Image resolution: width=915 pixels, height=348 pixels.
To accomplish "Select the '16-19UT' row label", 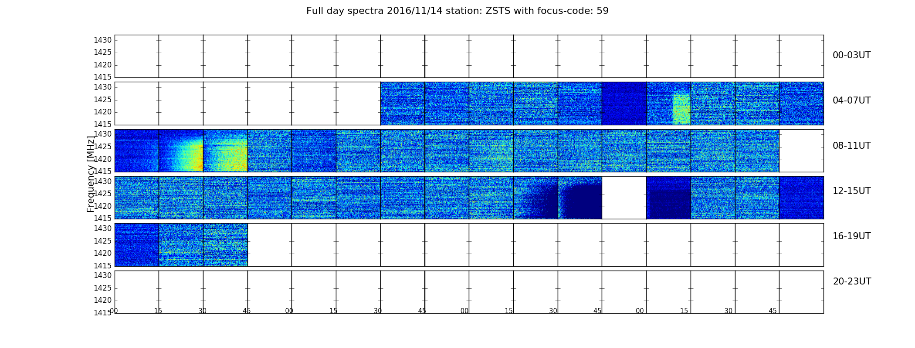I will [852, 236].
